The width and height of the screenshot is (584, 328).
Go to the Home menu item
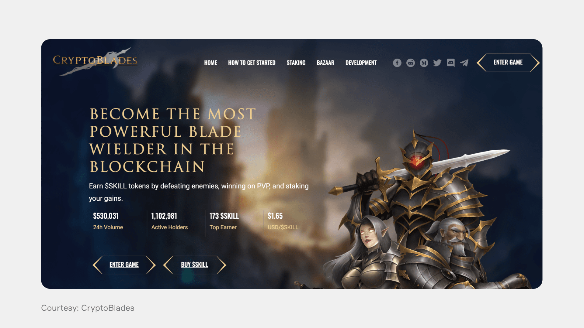[x=210, y=63]
